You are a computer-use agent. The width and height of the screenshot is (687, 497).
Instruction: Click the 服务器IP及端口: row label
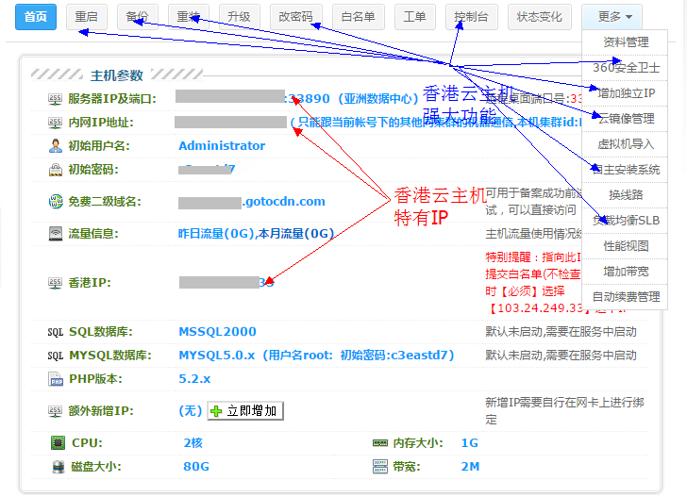click(x=112, y=99)
